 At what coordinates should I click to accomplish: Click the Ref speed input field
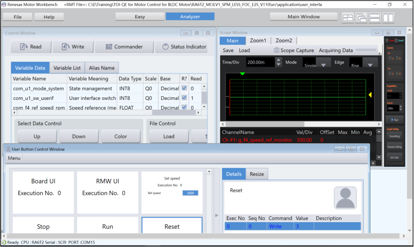(190, 193)
